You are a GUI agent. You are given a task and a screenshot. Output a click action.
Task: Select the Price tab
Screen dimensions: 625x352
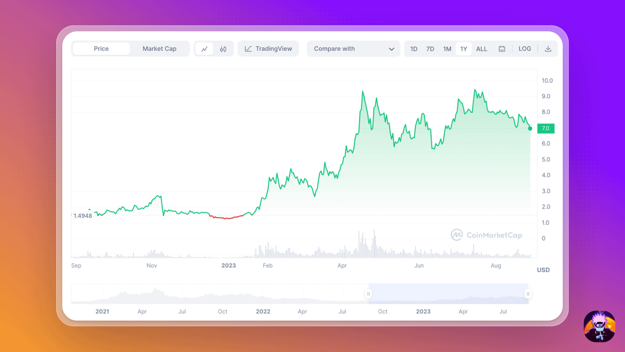[101, 49]
